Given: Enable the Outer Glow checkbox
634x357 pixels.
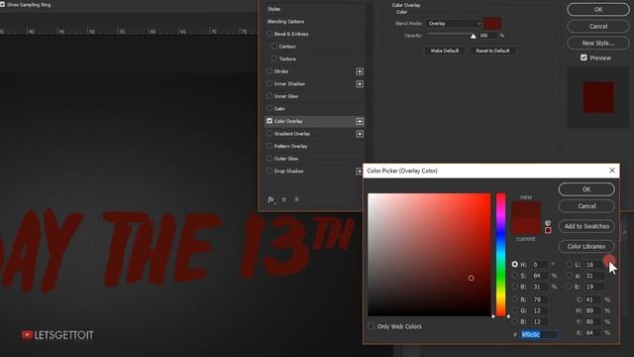Looking at the screenshot, I should pos(269,159).
